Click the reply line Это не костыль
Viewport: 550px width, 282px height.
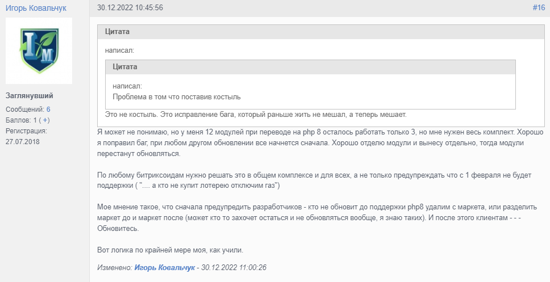pos(256,115)
